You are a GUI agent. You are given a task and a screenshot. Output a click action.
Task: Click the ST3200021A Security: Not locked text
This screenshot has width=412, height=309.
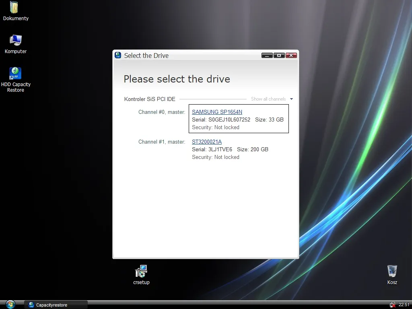[216, 157]
